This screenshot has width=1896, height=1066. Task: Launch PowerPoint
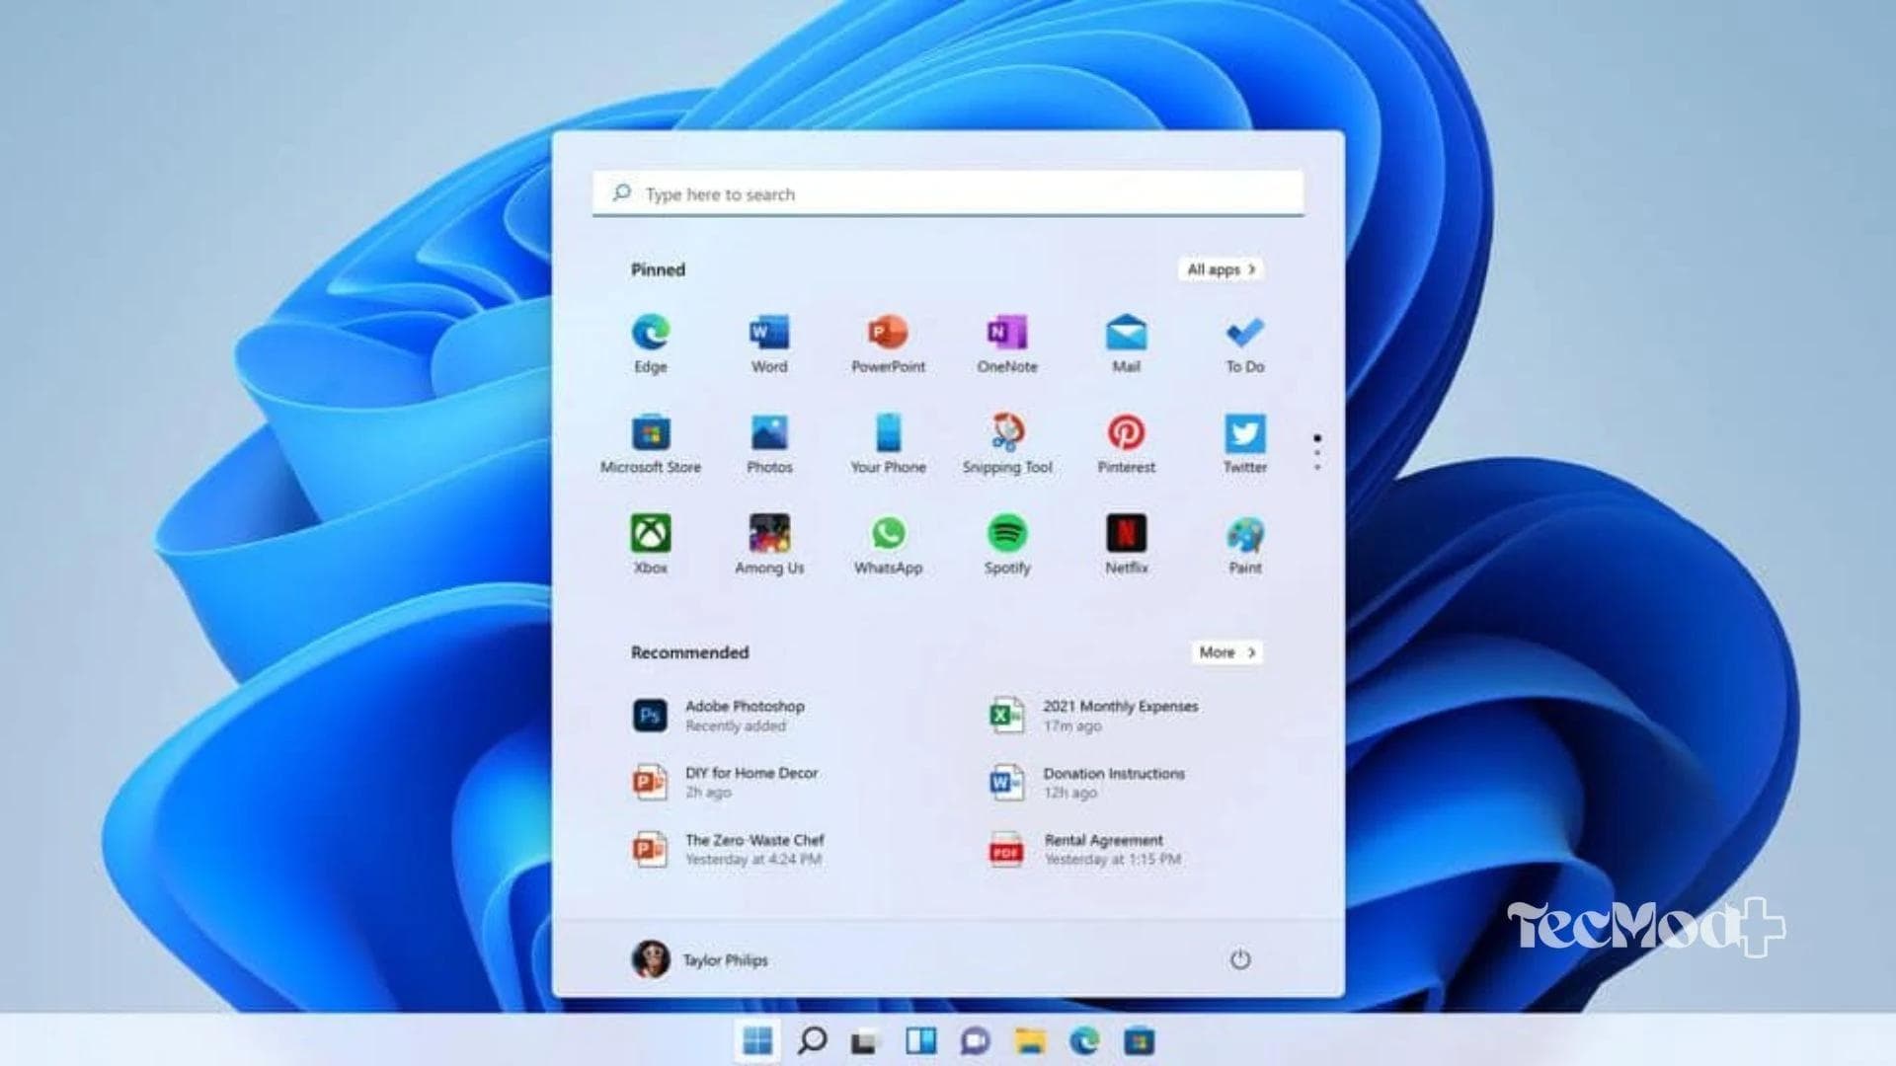[888, 335]
